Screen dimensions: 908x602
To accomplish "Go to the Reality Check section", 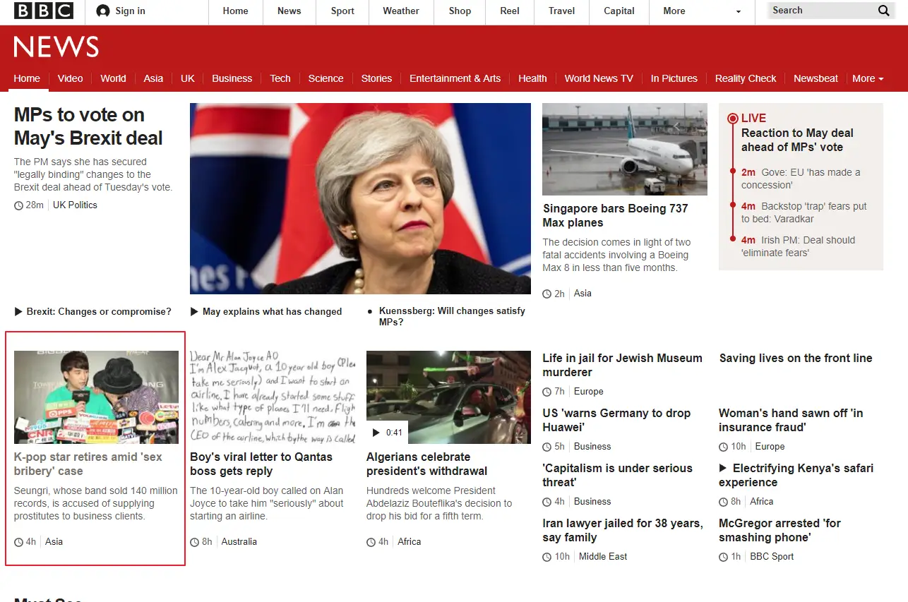I will [x=745, y=78].
